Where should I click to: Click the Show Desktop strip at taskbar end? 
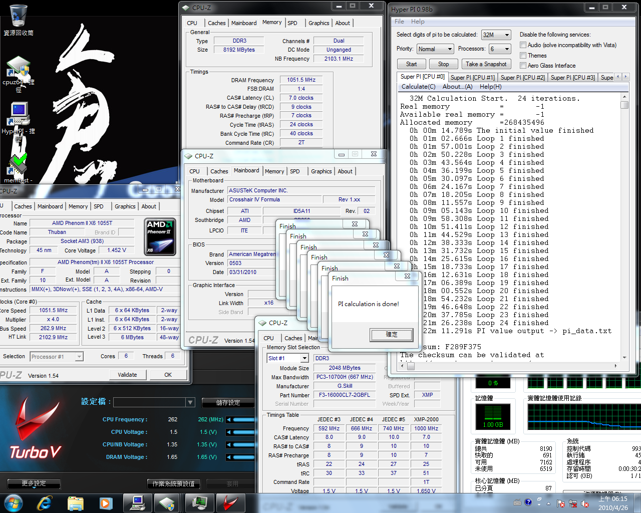click(636, 503)
